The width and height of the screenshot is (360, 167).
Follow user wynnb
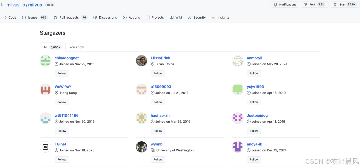pyautogui.click(x=158, y=159)
